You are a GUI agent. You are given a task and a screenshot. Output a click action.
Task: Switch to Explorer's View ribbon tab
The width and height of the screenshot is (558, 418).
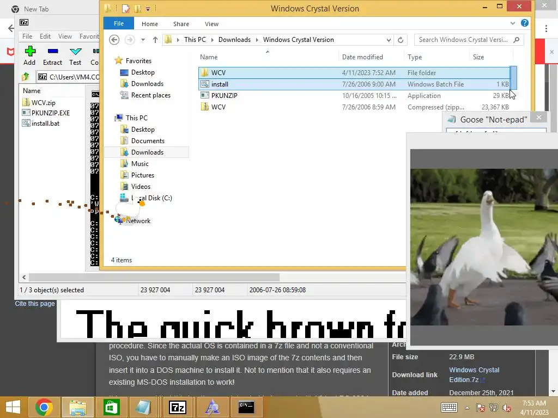[x=211, y=24]
